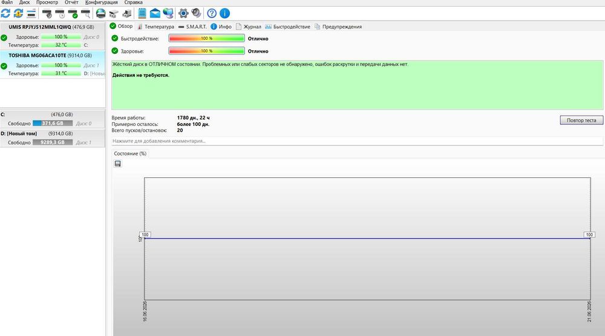This screenshot has width=605, height=336.
Task: Select the Состояние (%) chart tab
Action: [130, 153]
